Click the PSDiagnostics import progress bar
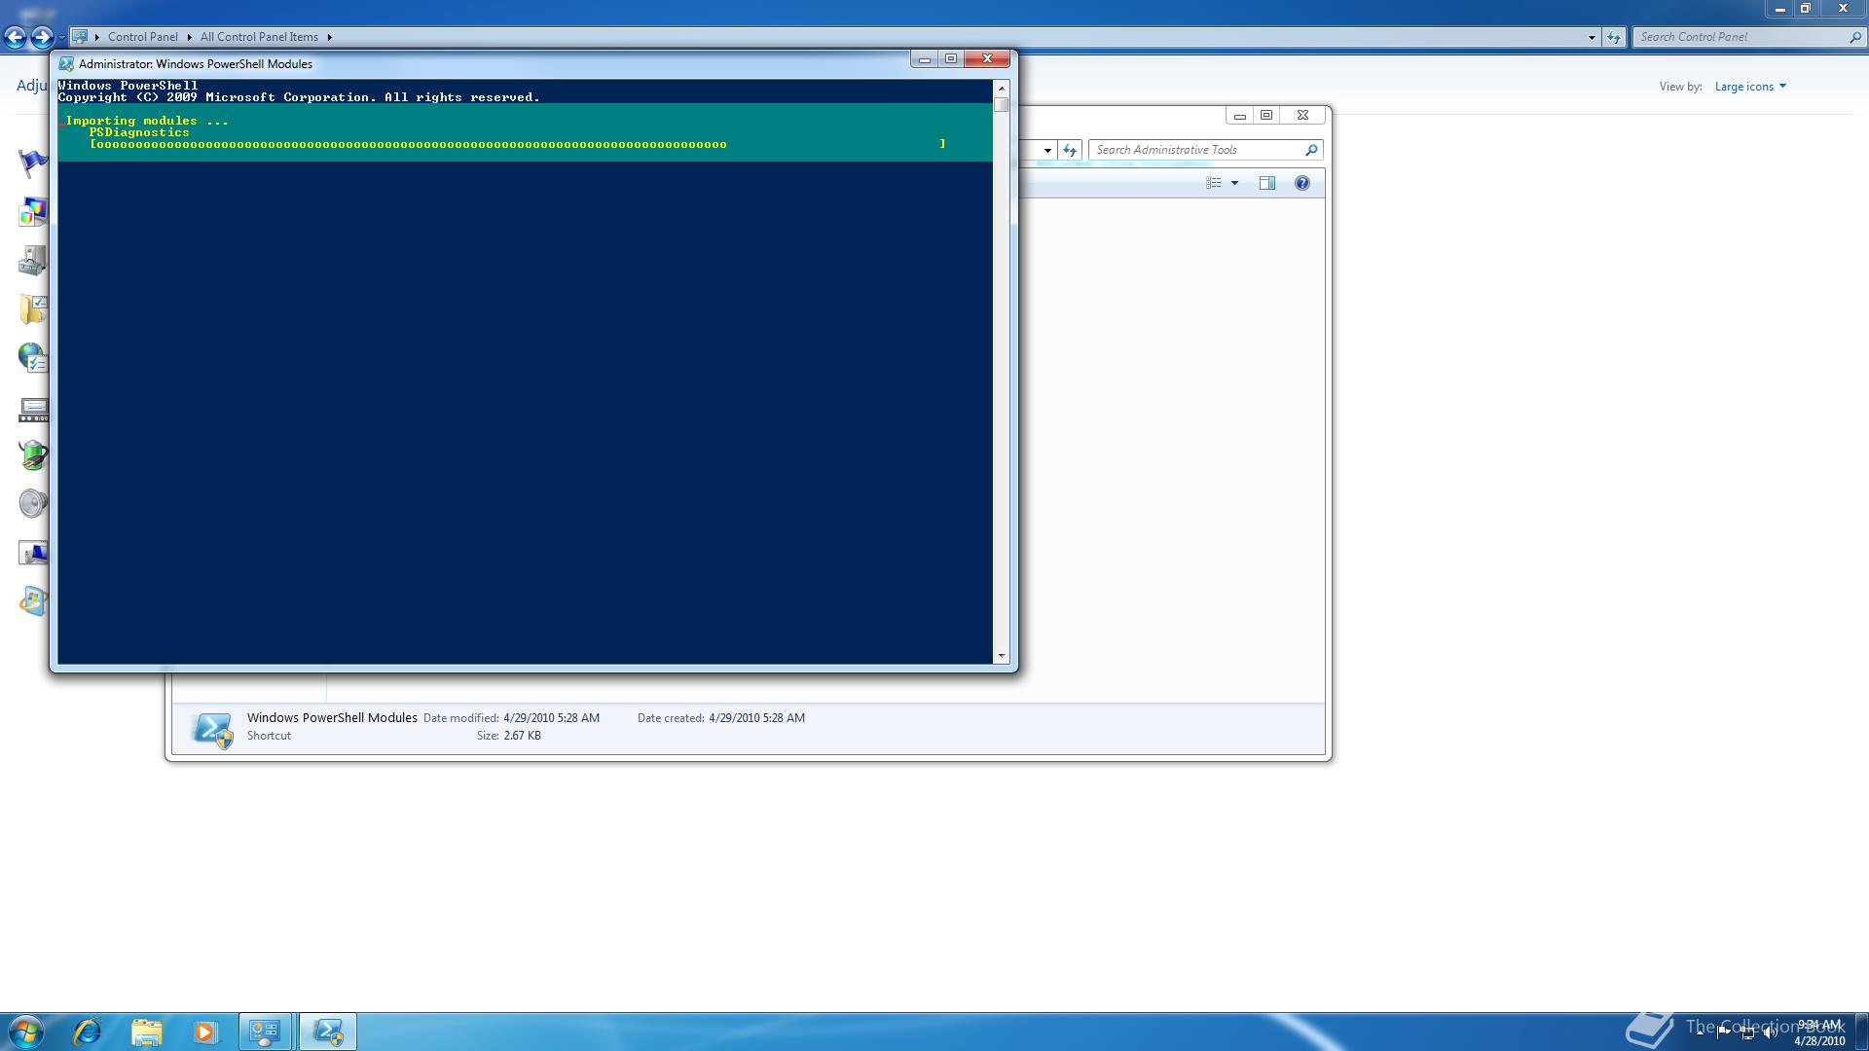1869x1051 pixels. tap(518, 144)
